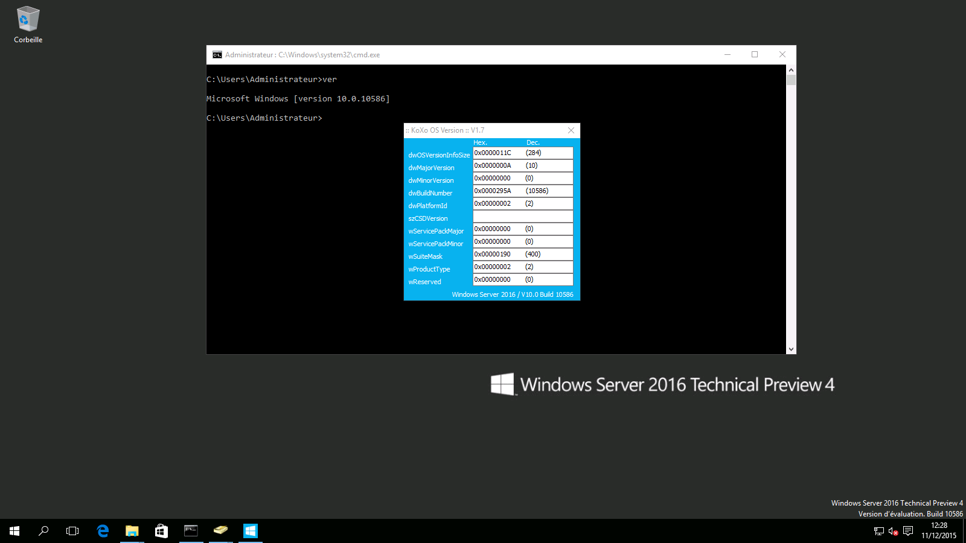Viewport: 966px width, 543px height.
Task: Click the wSuiteMask value field
Action: click(523, 255)
